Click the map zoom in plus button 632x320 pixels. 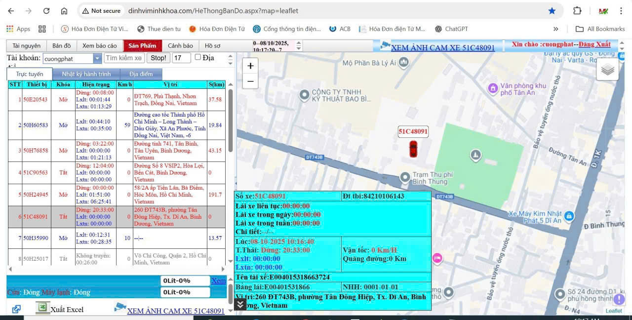pos(250,66)
